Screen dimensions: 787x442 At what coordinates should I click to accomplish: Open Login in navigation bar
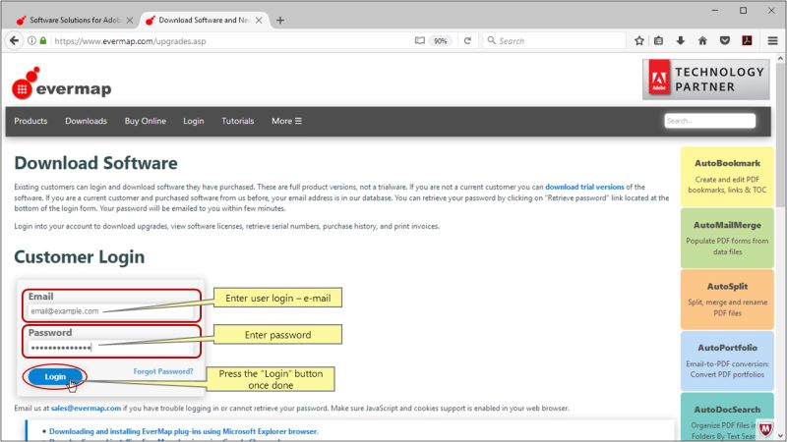click(x=193, y=121)
